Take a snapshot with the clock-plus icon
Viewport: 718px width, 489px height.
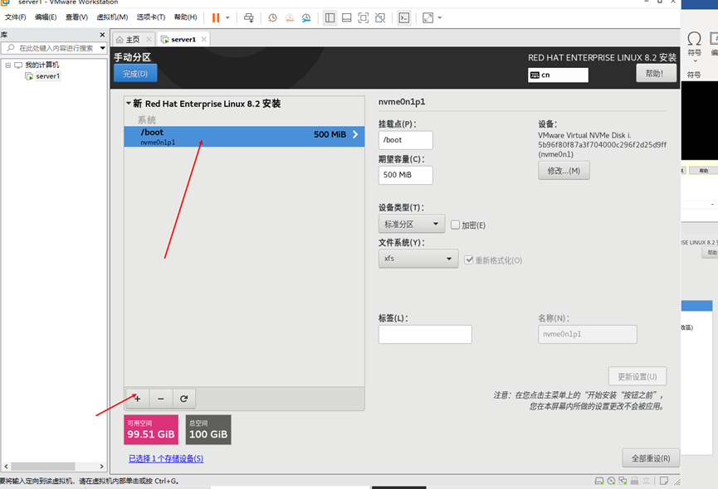272,18
